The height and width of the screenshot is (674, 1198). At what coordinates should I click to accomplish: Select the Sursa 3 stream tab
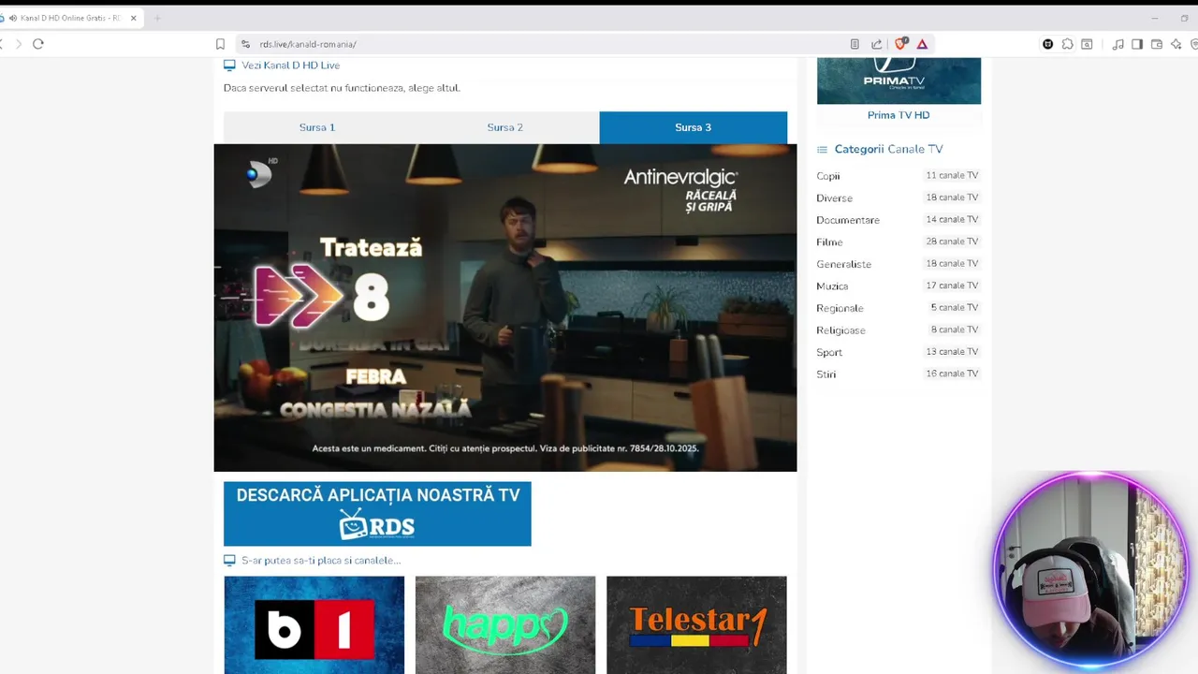click(x=694, y=127)
